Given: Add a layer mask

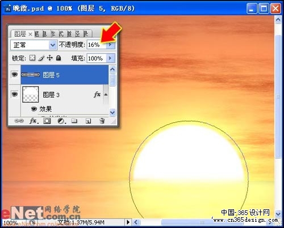Looking at the screenshot, I should 47,121.
